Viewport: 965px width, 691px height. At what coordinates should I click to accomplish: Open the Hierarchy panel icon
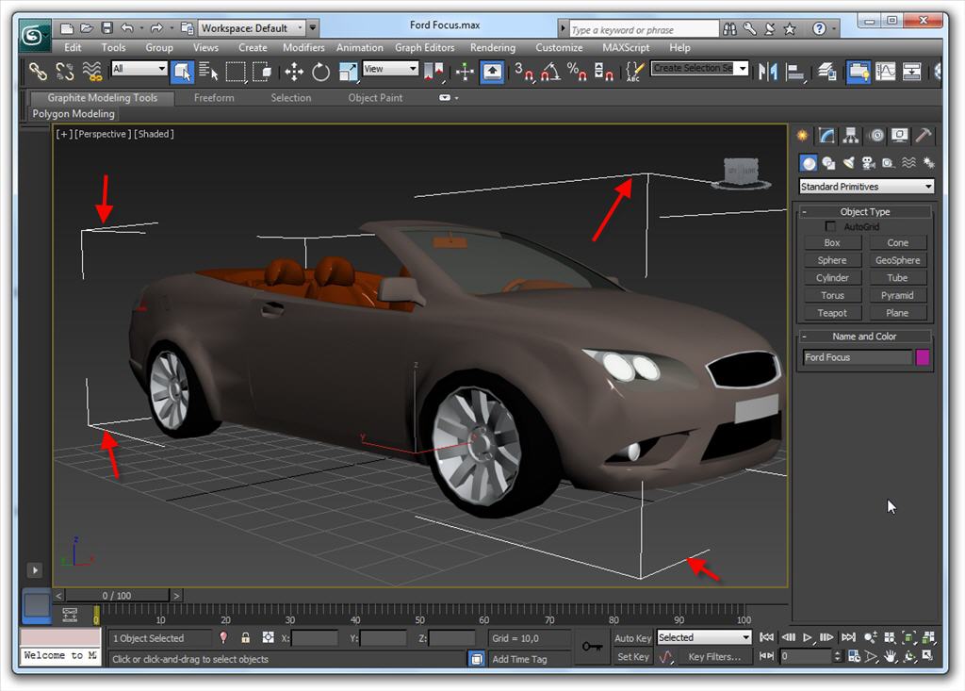[x=851, y=136]
